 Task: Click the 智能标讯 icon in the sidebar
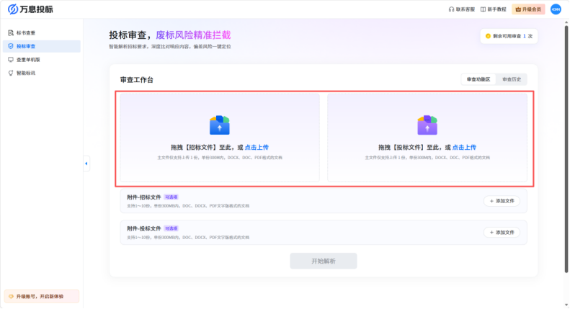click(11, 73)
